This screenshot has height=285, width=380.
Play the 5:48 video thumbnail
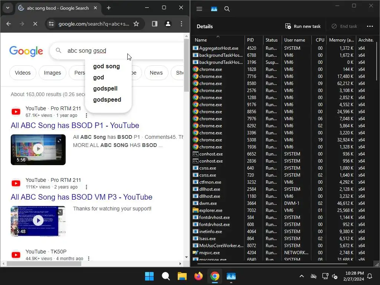coord(38,221)
